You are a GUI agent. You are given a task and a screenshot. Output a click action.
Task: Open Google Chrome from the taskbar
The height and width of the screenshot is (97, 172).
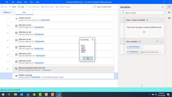34,95
